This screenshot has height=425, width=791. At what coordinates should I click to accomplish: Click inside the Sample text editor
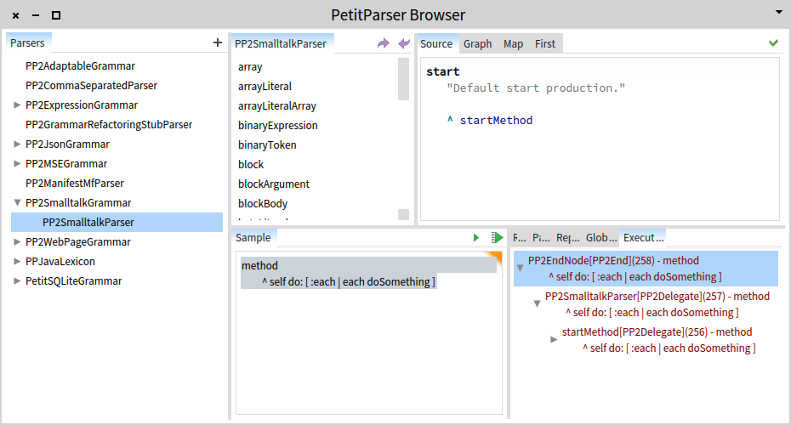pyautogui.click(x=369, y=332)
